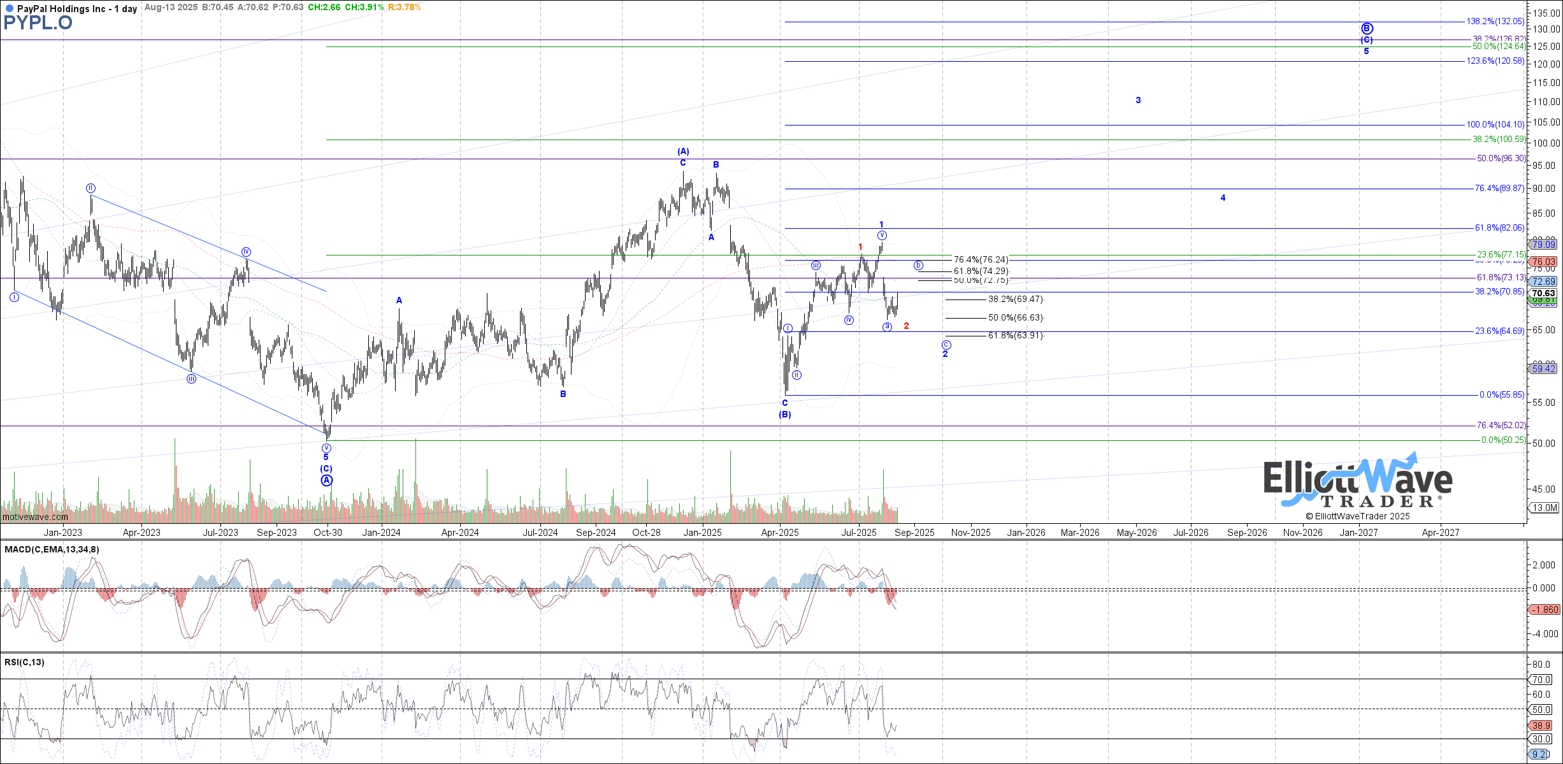
Task: Select the black 76.4%(76.24) retracement label
Action: pyautogui.click(x=981, y=260)
